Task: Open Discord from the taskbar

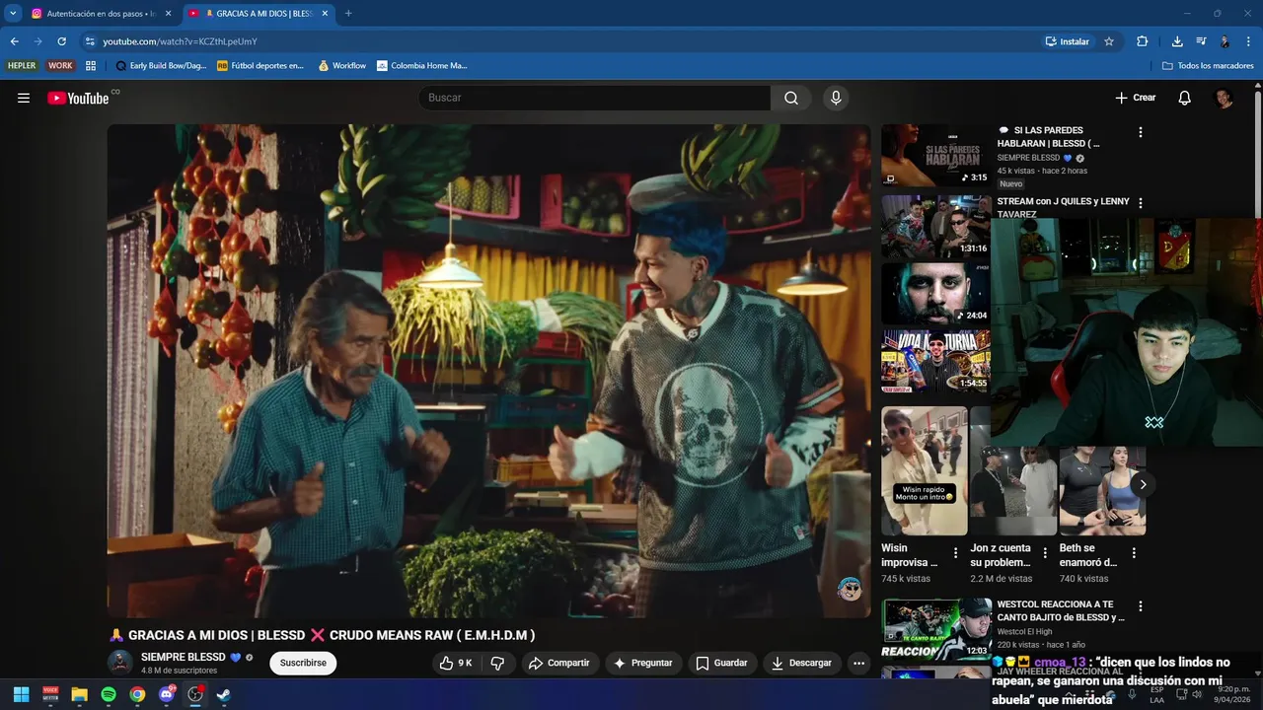Action: (167, 694)
